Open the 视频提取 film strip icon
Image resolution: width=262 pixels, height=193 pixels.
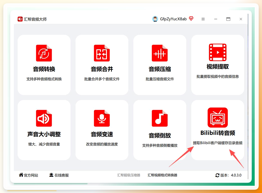click(x=217, y=52)
